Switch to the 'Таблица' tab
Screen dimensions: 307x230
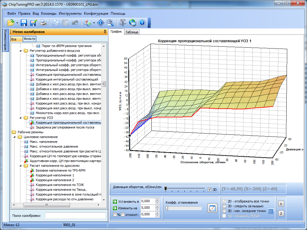point(132,32)
